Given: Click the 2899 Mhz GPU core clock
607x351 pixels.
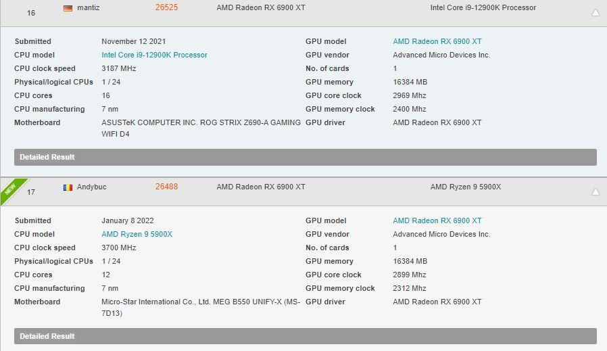Looking at the screenshot, I should point(409,275).
